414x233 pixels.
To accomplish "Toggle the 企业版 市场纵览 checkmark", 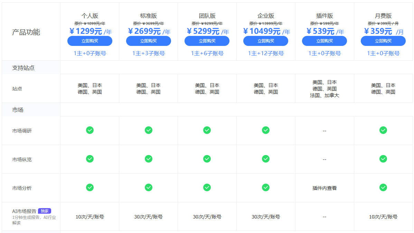I will pos(265,159).
